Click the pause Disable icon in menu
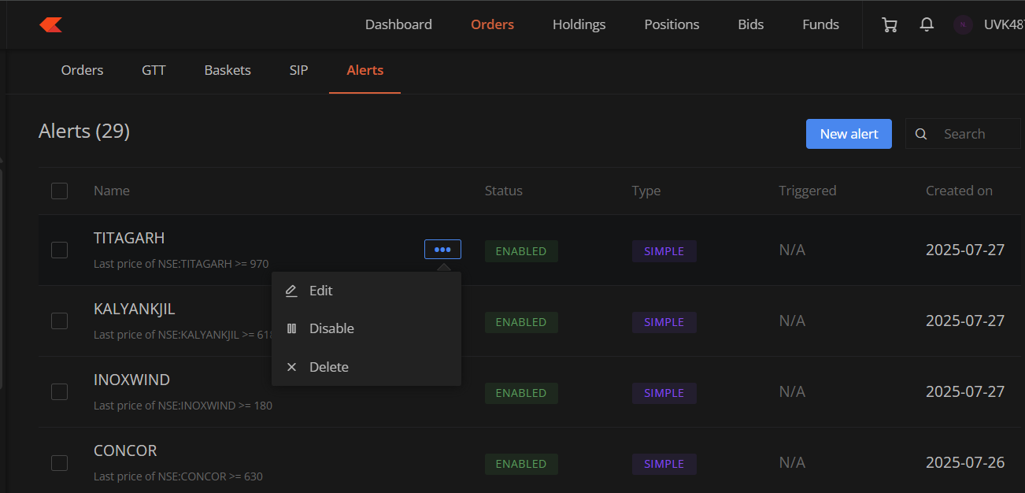Screen dimensions: 1025x493 (291, 328)
